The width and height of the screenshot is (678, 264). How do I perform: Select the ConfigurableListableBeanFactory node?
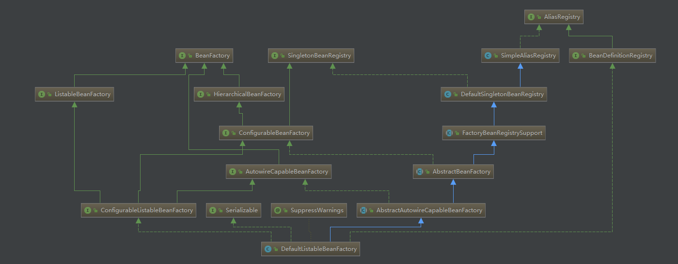coord(139,210)
